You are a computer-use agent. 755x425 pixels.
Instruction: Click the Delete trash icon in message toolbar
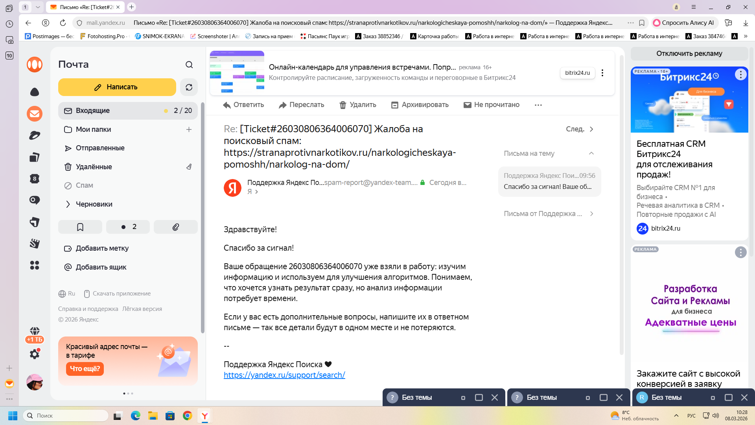coord(343,105)
